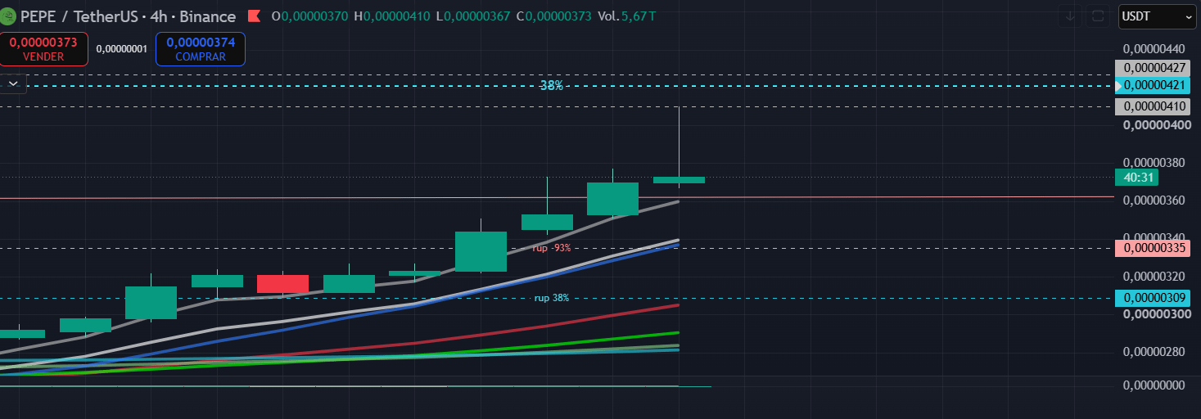The image size is (1201, 419).
Task: Select the only red candle body
Action: 282,284
